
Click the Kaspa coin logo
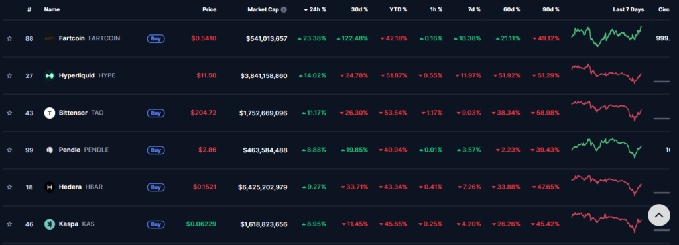coord(50,224)
